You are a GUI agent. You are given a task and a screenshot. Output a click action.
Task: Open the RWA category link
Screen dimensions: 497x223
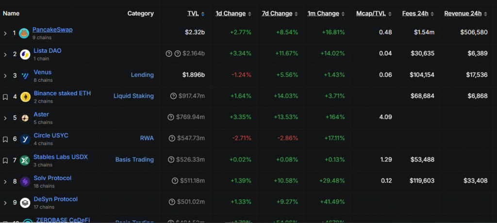(x=147, y=138)
